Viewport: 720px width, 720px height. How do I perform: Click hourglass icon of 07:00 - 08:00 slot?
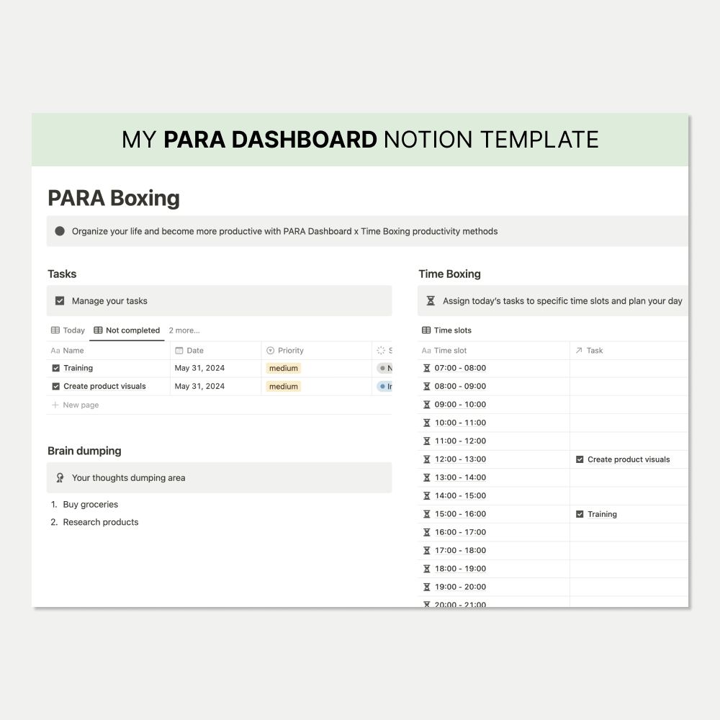[x=426, y=368]
